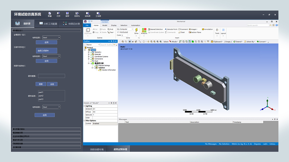Open the Convert dropdown
This screenshot has width=289, height=162.
262,42
